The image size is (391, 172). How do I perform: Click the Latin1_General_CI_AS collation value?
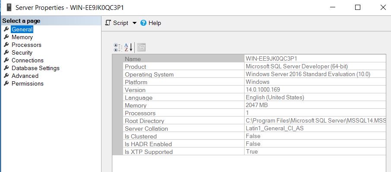(274, 128)
